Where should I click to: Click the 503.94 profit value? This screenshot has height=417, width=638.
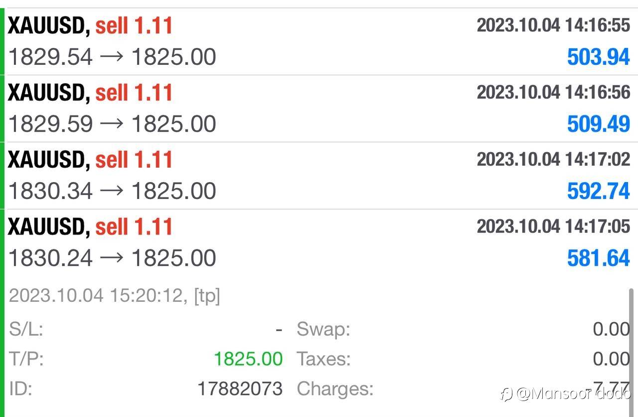point(598,57)
